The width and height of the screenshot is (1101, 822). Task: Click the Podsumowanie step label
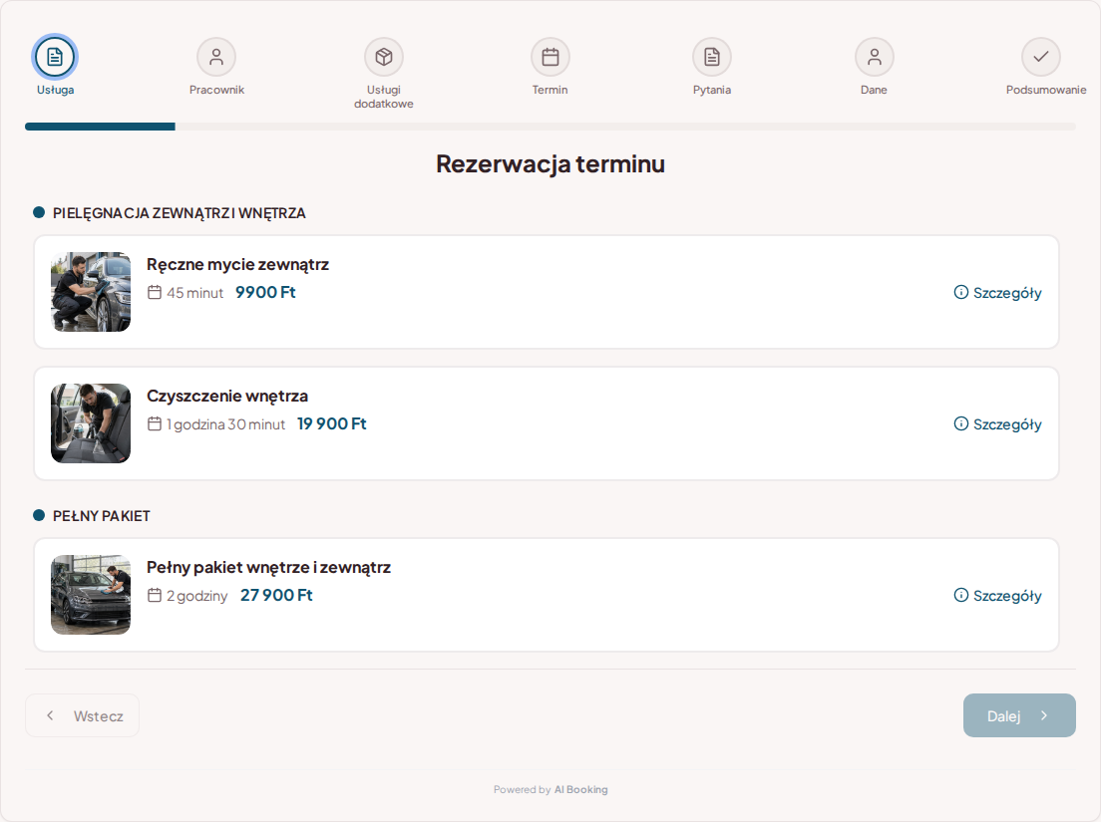[1045, 90]
